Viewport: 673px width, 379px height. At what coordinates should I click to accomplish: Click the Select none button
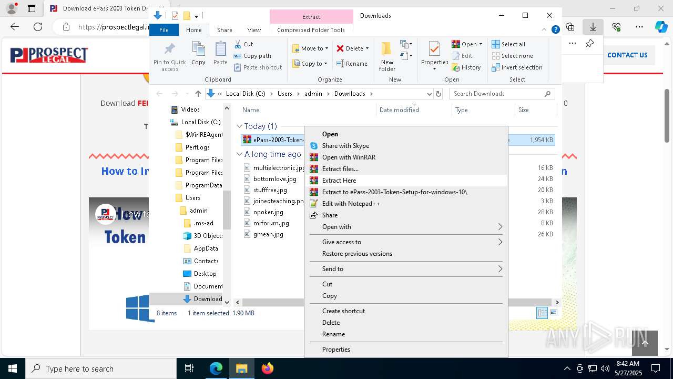(x=512, y=56)
